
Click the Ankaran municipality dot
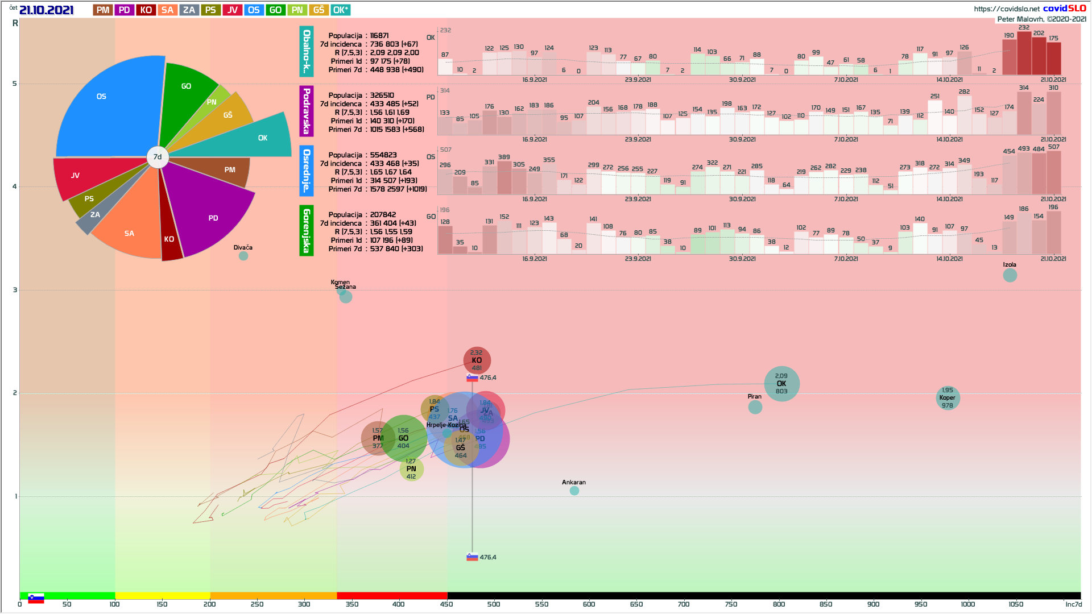[x=574, y=491]
